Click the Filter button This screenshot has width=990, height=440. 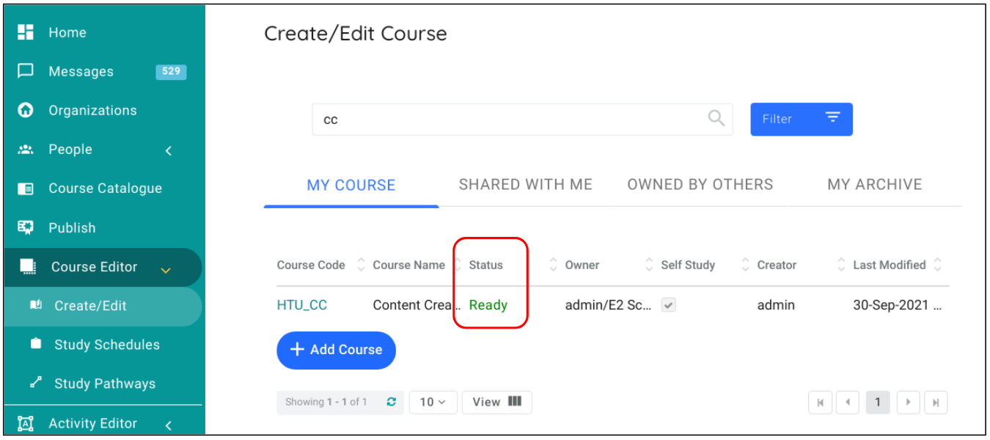(x=801, y=119)
